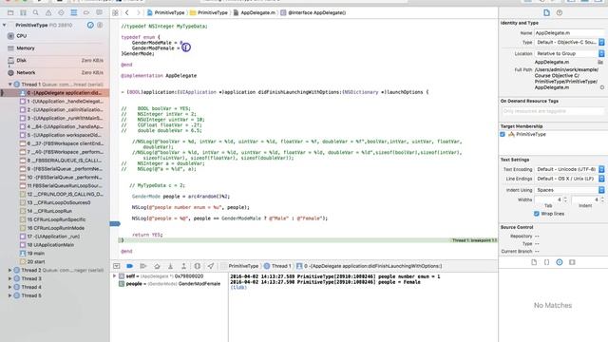Expand Thread 5 in debug navigator
Image resolution: width=608 pixels, height=342 pixels.
[x=10, y=295]
